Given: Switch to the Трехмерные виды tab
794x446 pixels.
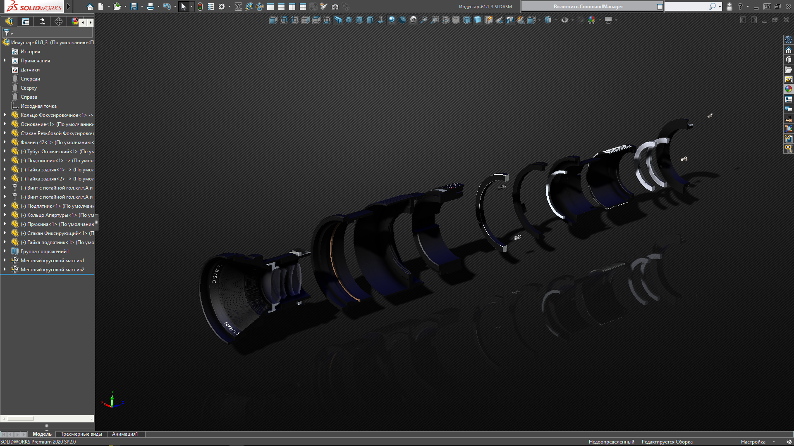Looking at the screenshot, I should [81, 434].
